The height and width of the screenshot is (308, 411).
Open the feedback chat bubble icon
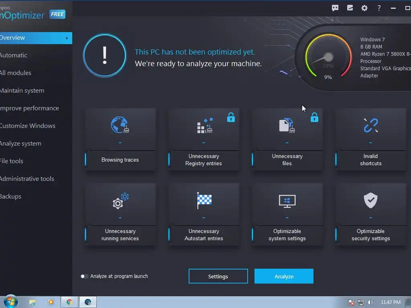[x=335, y=8]
